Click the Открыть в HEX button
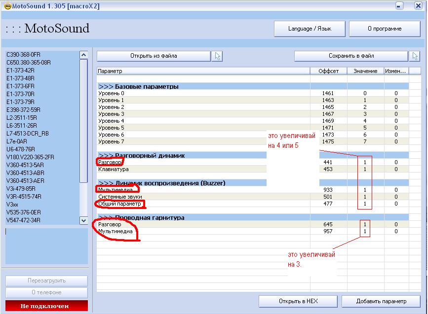Viewport: 428px width, 314px height. [x=298, y=301]
